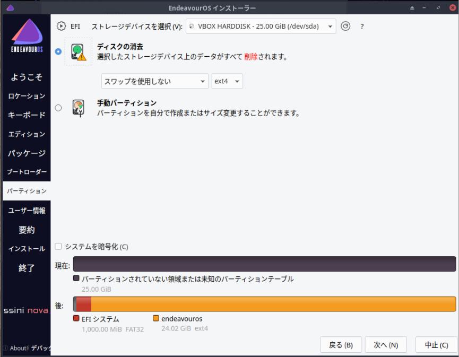
Task: Click the keep-above arrow in title bar
Action: pos(412,8)
